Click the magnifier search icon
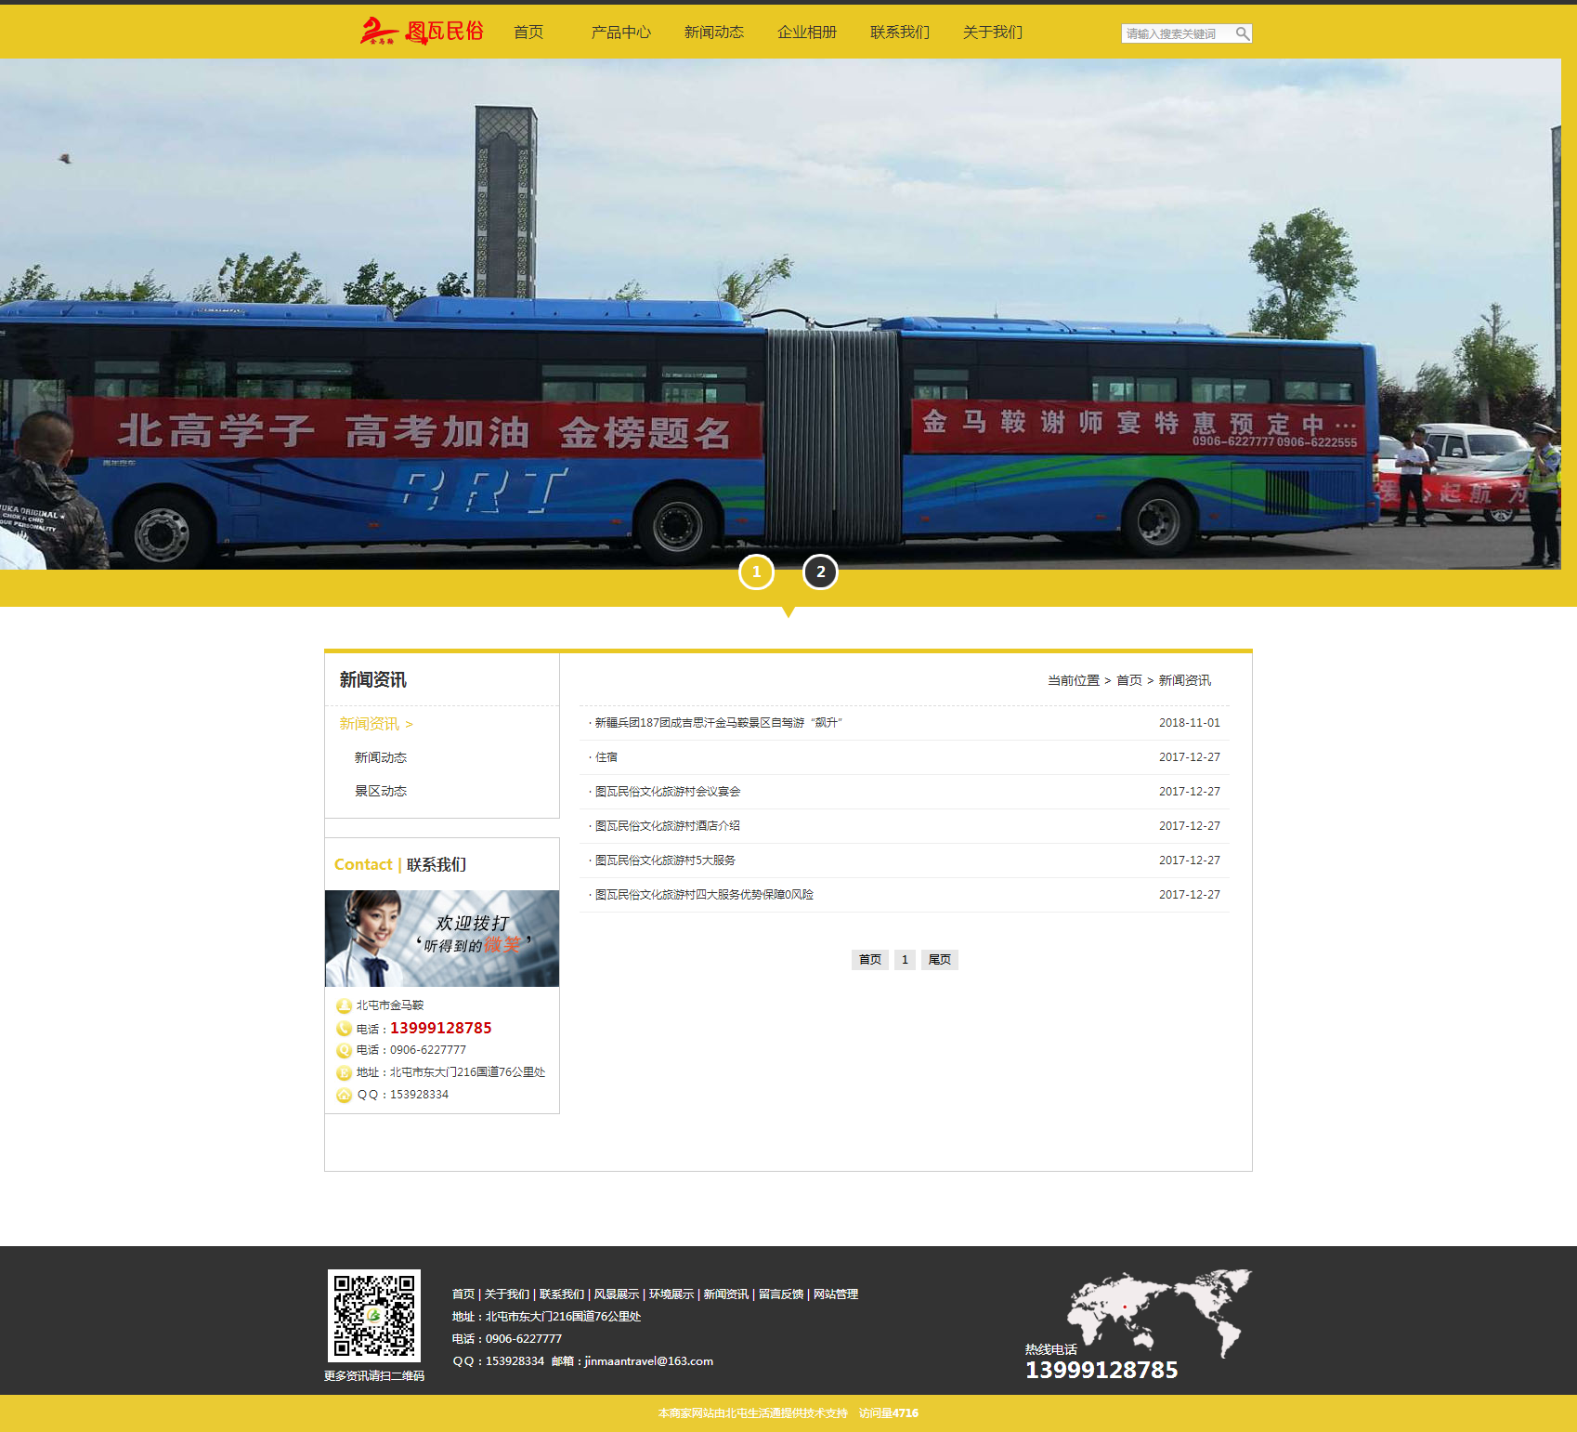This screenshot has height=1432, width=1577. [x=1242, y=33]
